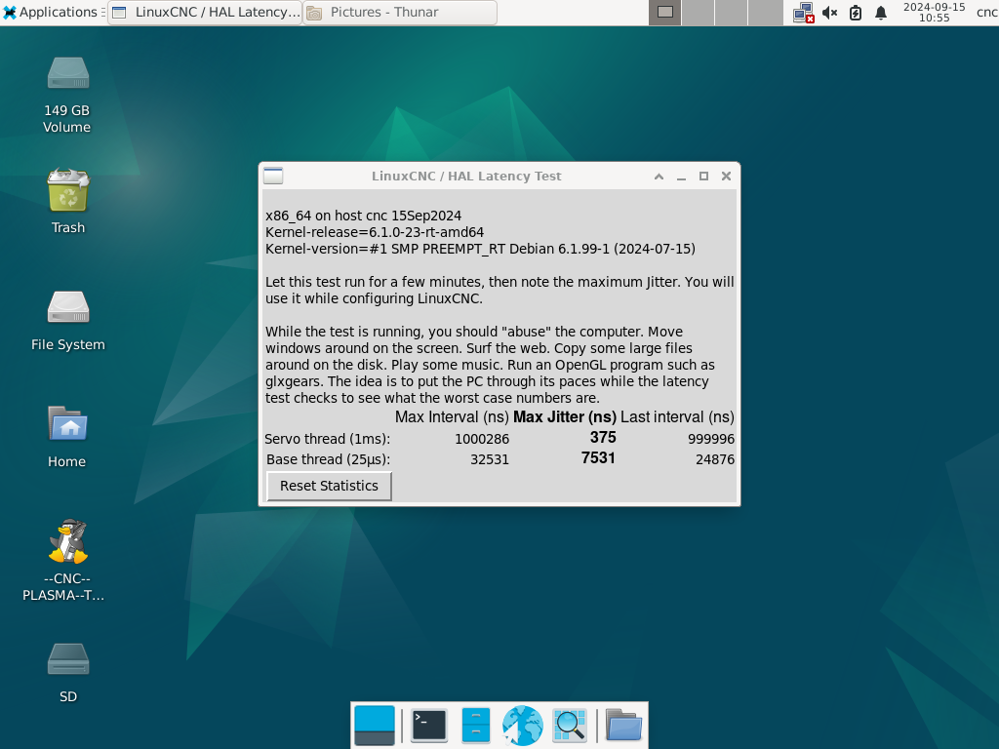The image size is (999, 749).
Task: Click Servo thread last interval 999996
Action: (711, 439)
